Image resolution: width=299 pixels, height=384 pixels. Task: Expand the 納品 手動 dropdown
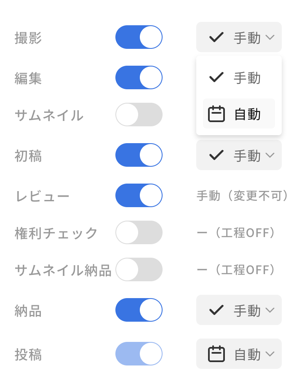click(239, 310)
